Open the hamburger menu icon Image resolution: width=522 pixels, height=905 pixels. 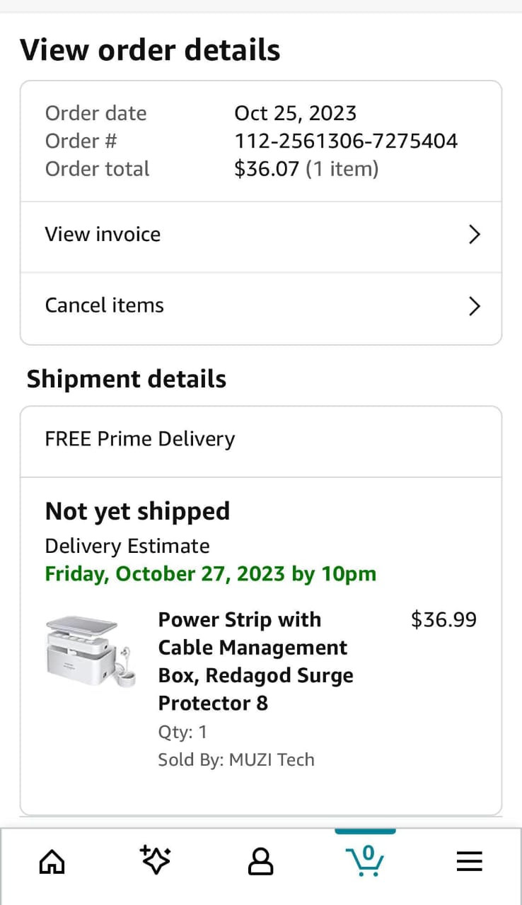469,861
